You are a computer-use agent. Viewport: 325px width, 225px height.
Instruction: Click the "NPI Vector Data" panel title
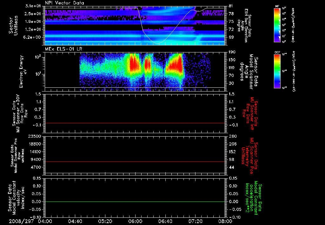pyautogui.click(x=64, y=3)
